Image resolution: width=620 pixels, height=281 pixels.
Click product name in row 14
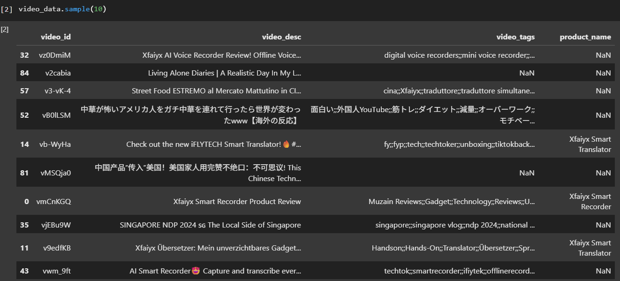tap(590, 144)
